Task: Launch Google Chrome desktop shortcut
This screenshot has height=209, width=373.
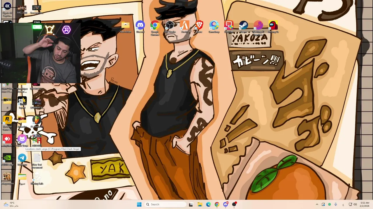Action: 155,29
